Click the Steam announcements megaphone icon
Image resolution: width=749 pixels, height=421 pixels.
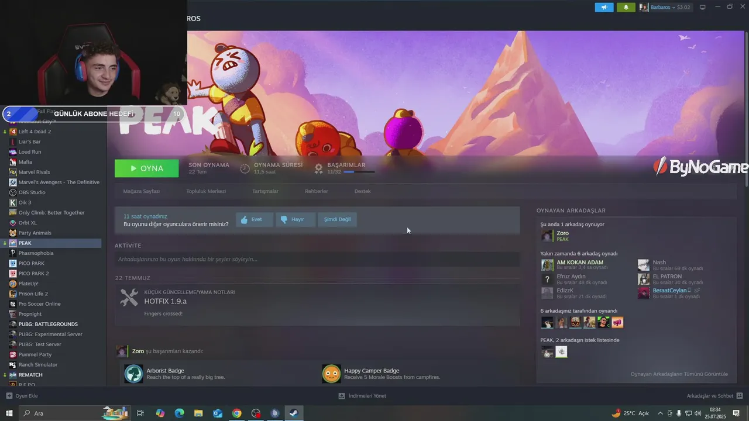[x=604, y=7]
